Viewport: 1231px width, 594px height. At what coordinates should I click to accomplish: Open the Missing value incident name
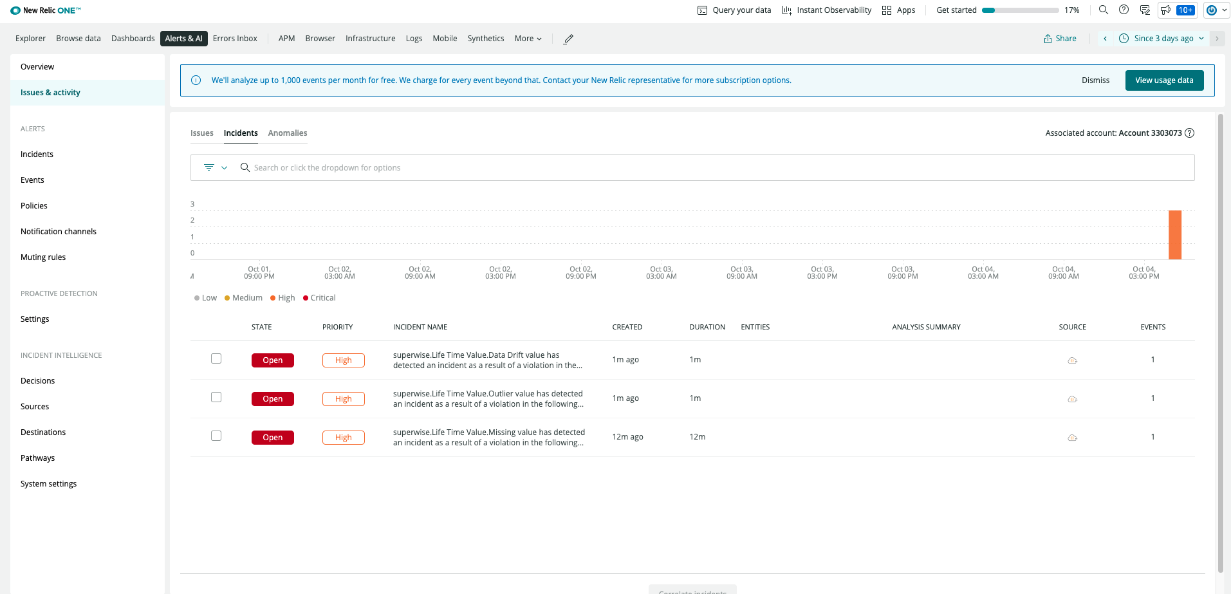(x=489, y=438)
